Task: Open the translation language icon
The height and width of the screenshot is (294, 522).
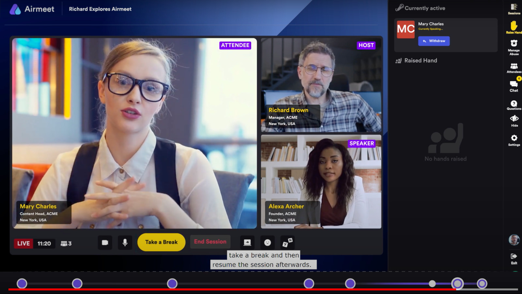Action: [x=287, y=242]
